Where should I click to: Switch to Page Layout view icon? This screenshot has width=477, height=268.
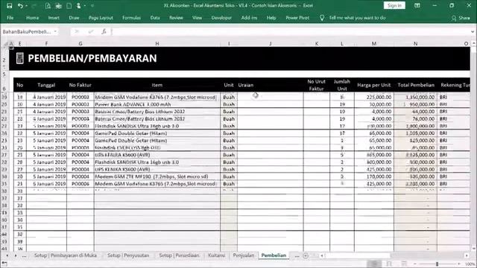pos(389,264)
